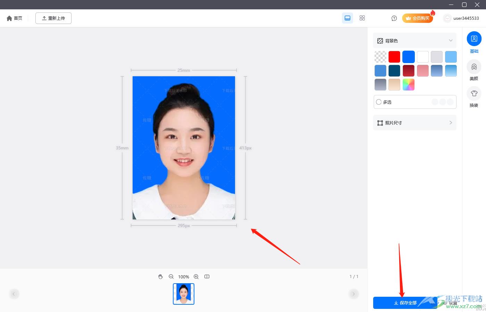Select the blue-to-white gradient background
Viewport: 486px width, 312px height.
451,71
